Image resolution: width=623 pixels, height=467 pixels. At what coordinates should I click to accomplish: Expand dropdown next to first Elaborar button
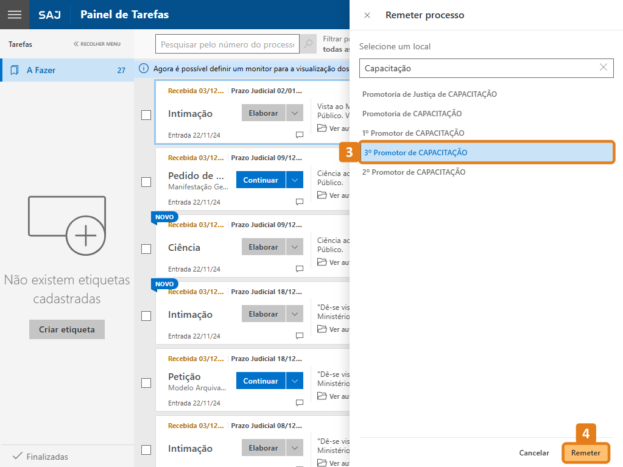click(x=295, y=113)
